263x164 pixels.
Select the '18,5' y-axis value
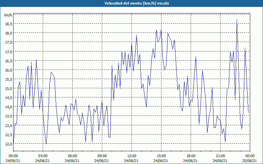click(x=9, y=24)
